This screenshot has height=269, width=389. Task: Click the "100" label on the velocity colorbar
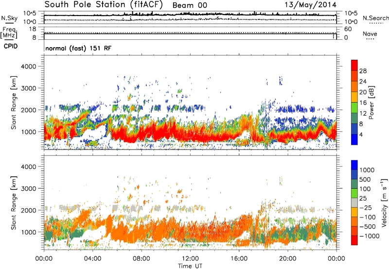(365, 189)
